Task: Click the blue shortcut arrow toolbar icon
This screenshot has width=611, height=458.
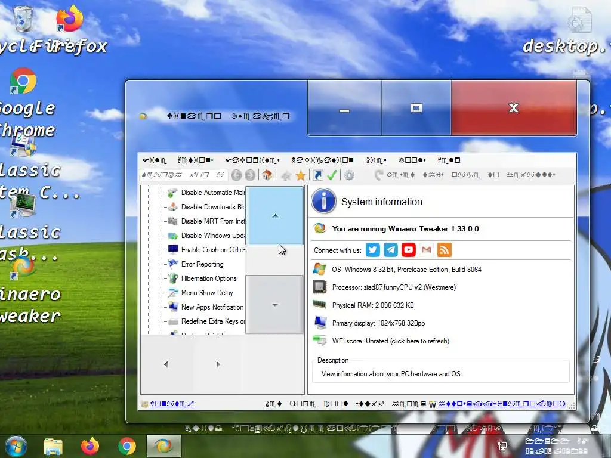Action: click(x=318, y=175)
